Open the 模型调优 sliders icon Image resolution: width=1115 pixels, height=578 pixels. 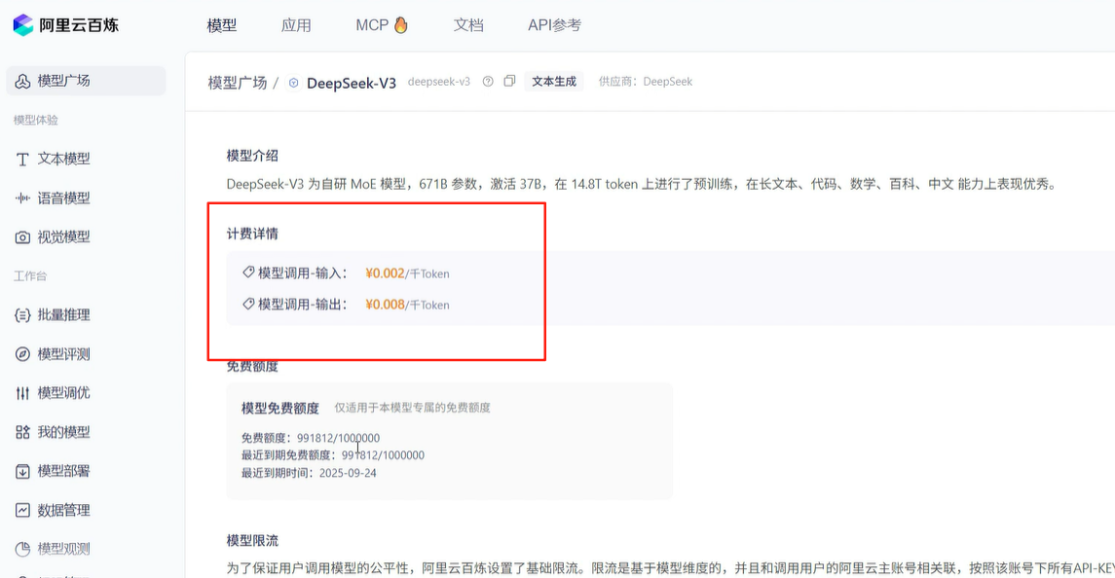pyautogui.click(x=22, y=393)
